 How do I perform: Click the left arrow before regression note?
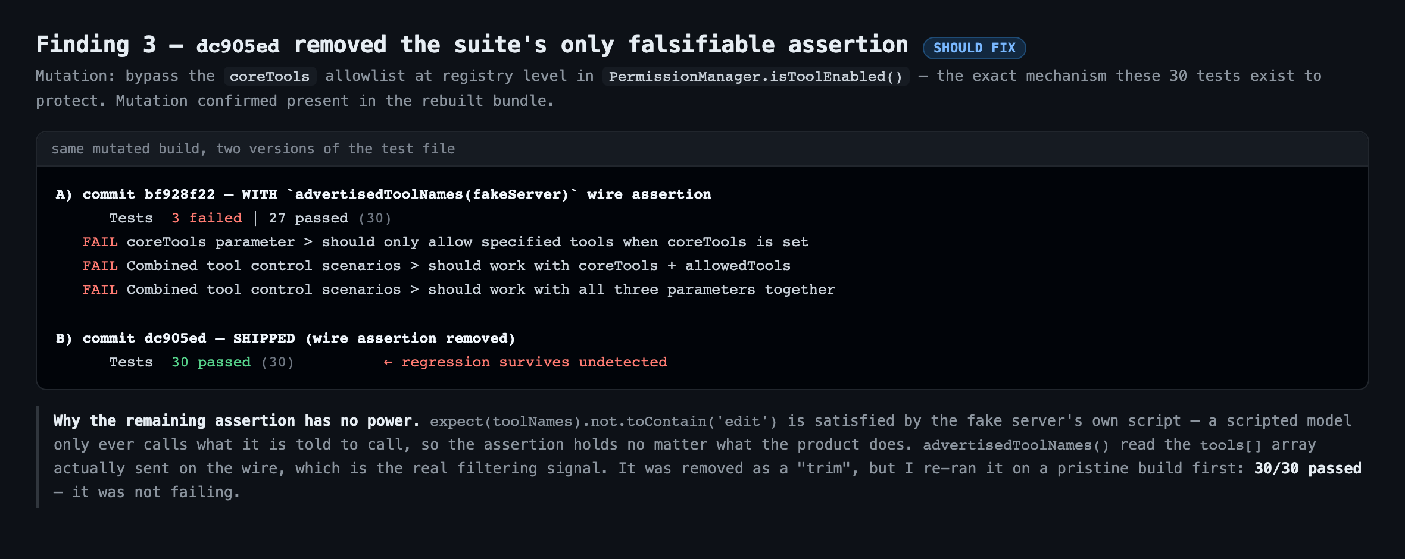click(388, 362)
